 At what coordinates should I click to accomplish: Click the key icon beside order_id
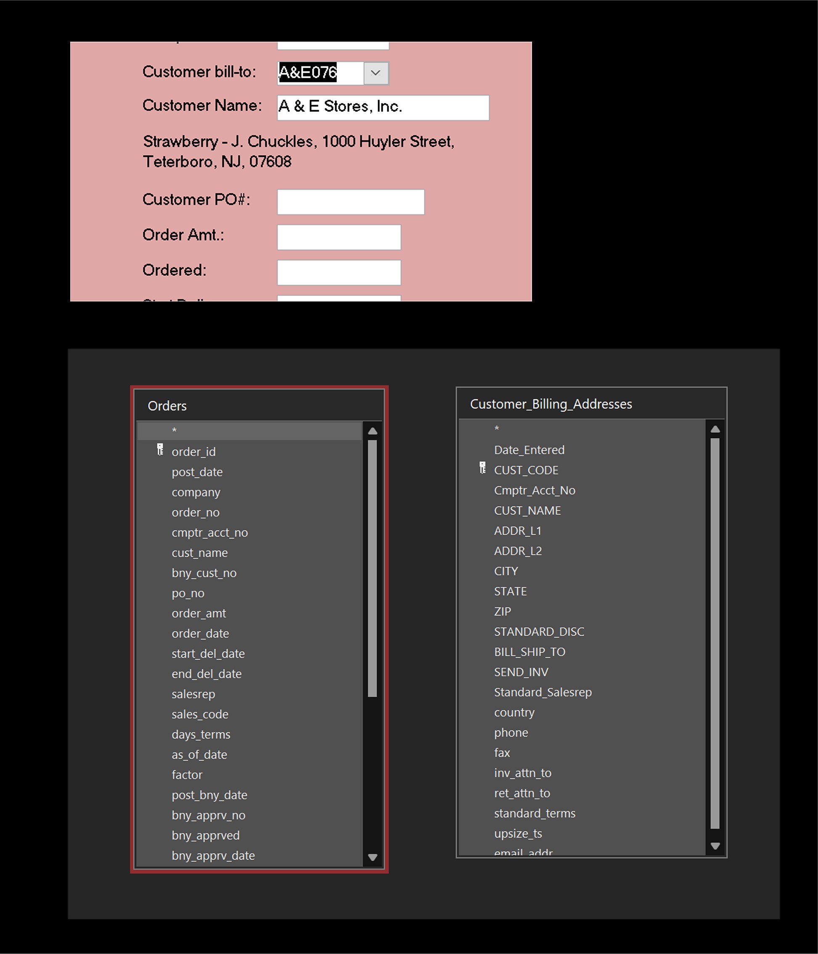point(160,449)
